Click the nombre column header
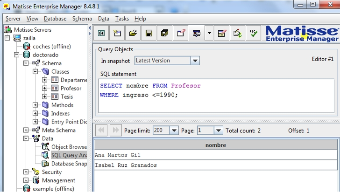The image size is (340, 192). click(216, 145)
